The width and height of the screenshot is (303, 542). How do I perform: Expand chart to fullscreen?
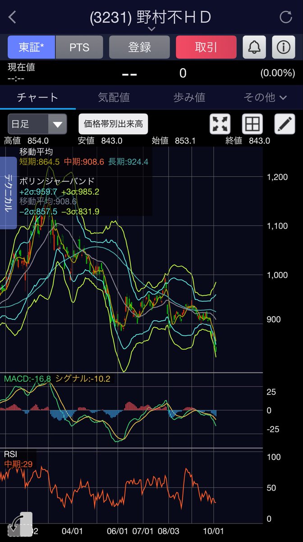220,124
